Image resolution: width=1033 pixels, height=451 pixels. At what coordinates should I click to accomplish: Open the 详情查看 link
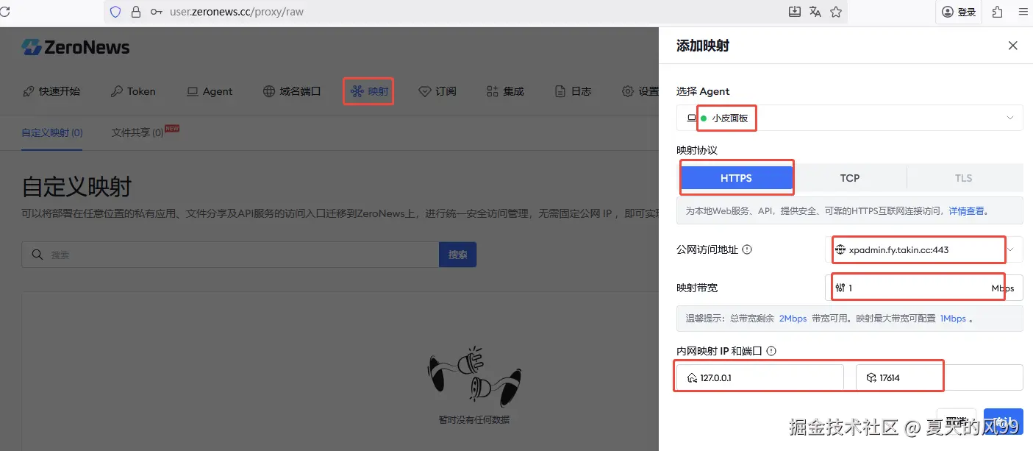(x=966, y=210)
